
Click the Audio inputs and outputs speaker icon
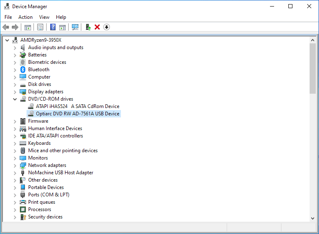click(x=23, y=47)
